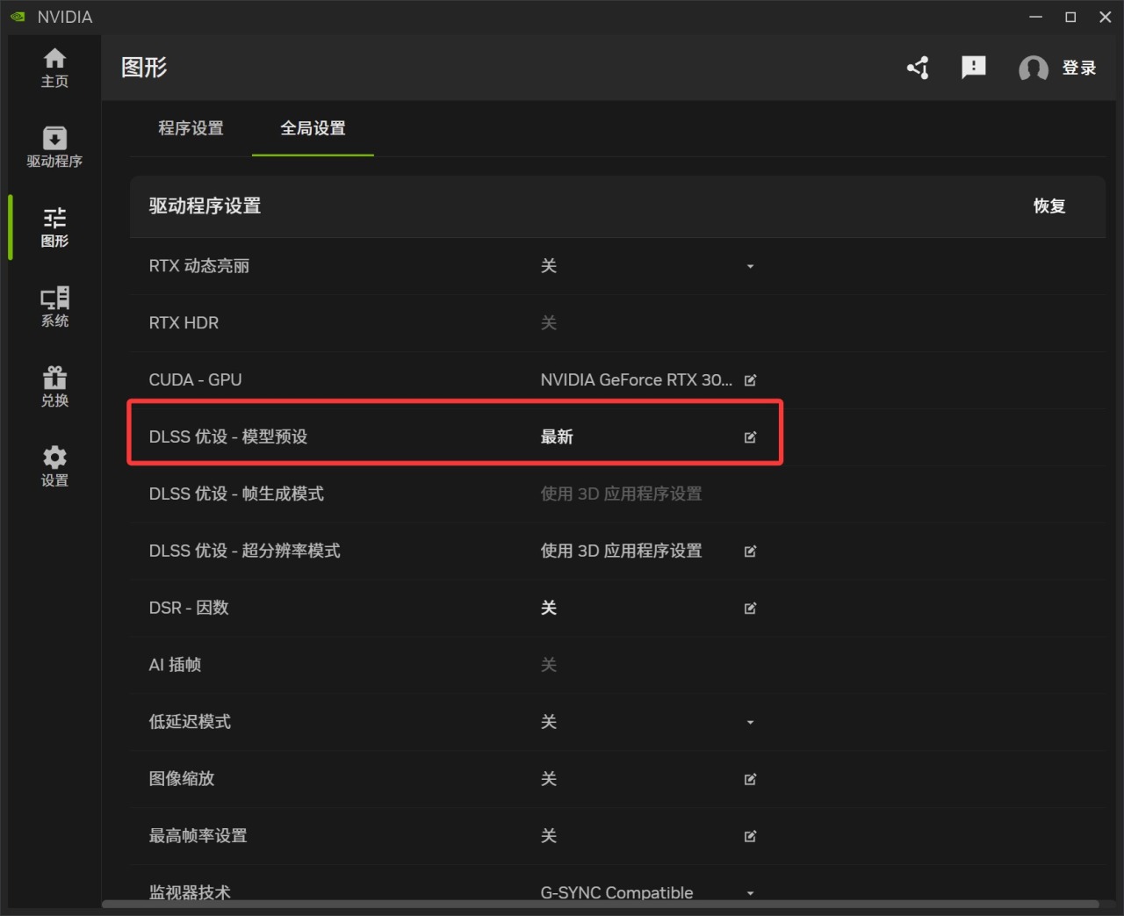Click the feedback notification icon
Screen dimensions: 1124x916
click(973, 68)
